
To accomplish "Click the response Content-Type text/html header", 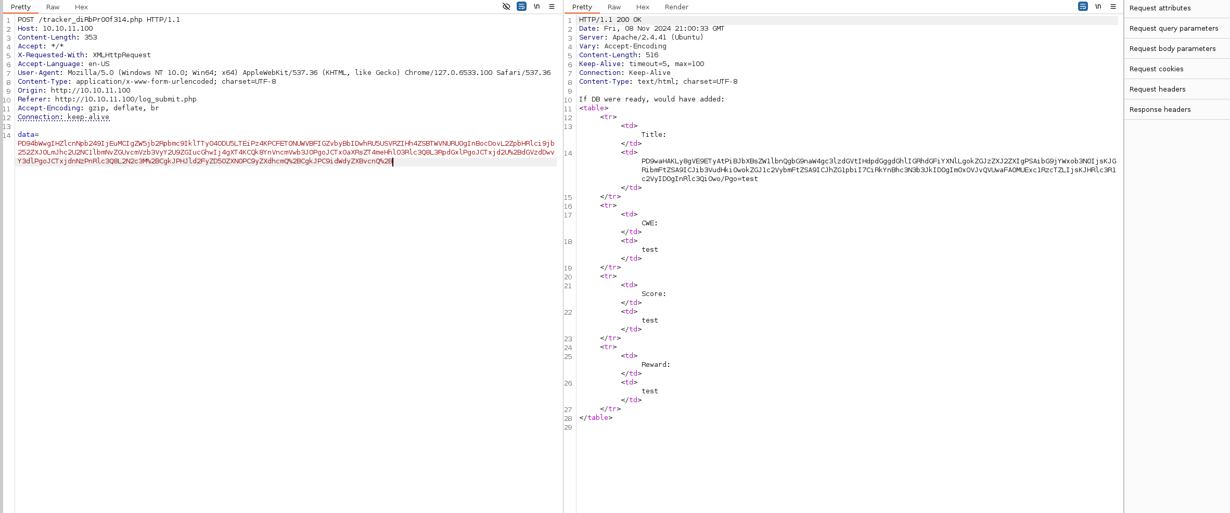I will point(658,82).
